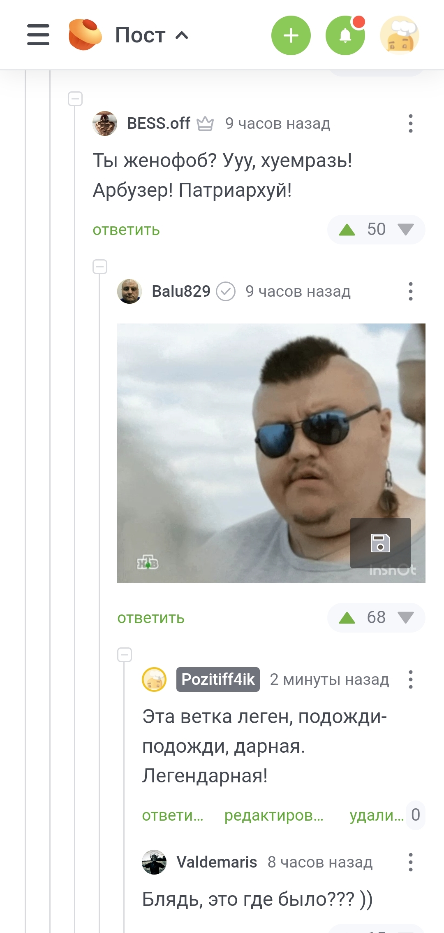Open three-dot menu on Balu829 comment
444x933 pixels.
point(410,291)
